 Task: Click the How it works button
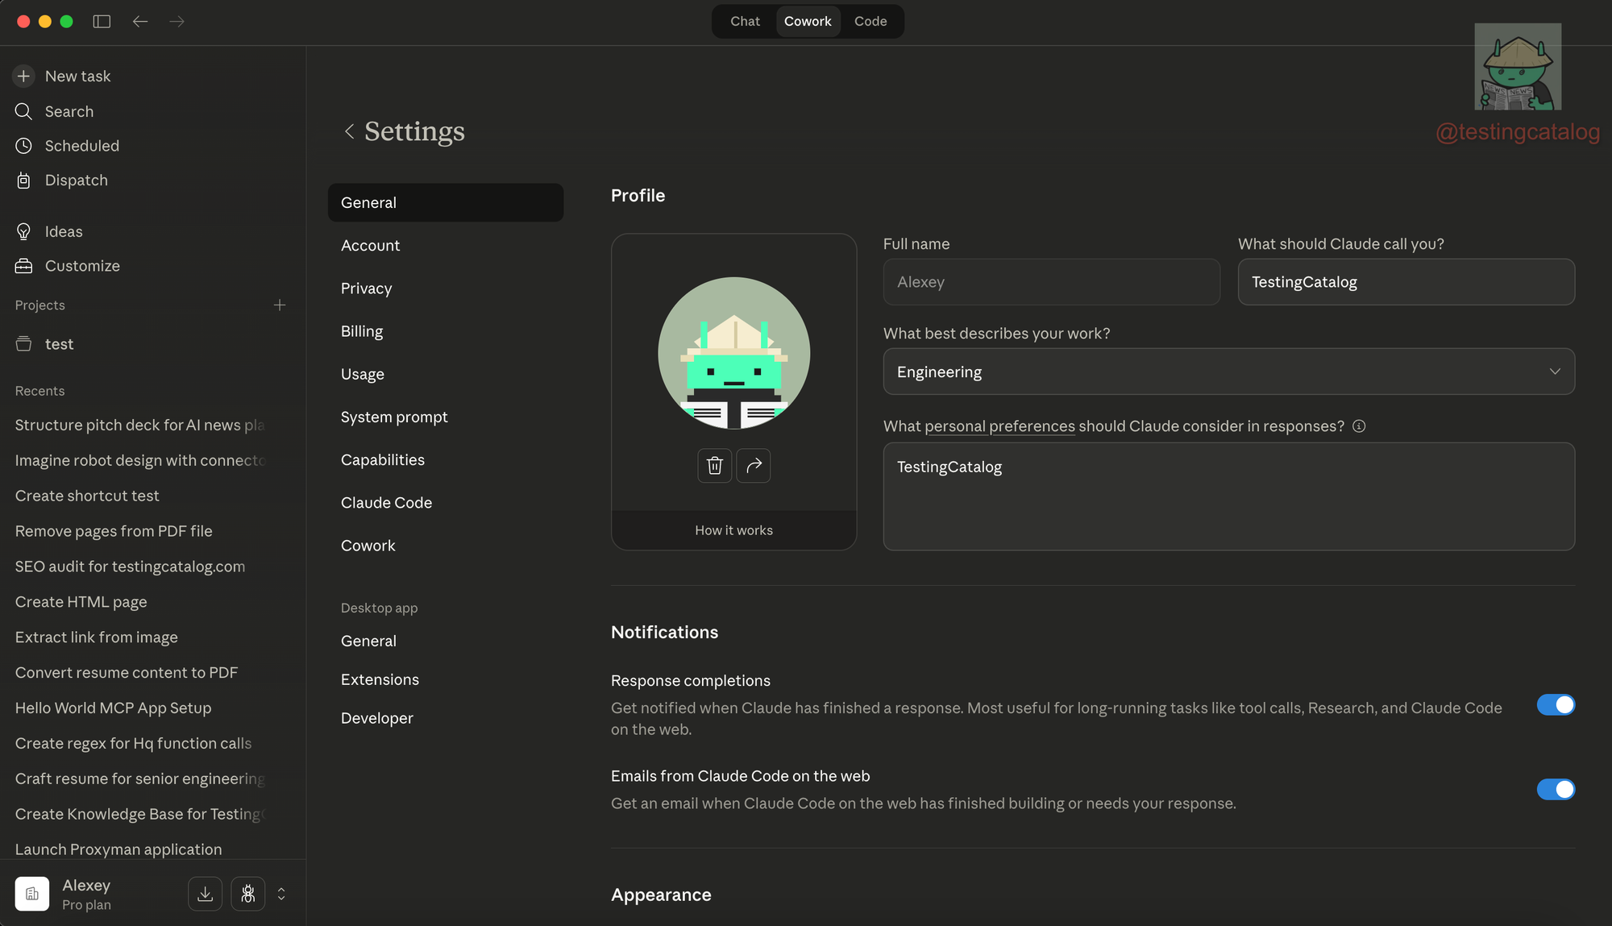(733, 530)
